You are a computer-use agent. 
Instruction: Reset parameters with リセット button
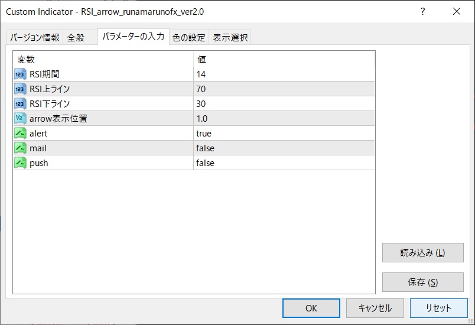tap(438, 308)
